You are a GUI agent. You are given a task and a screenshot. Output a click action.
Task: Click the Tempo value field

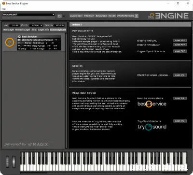point(59,25)
